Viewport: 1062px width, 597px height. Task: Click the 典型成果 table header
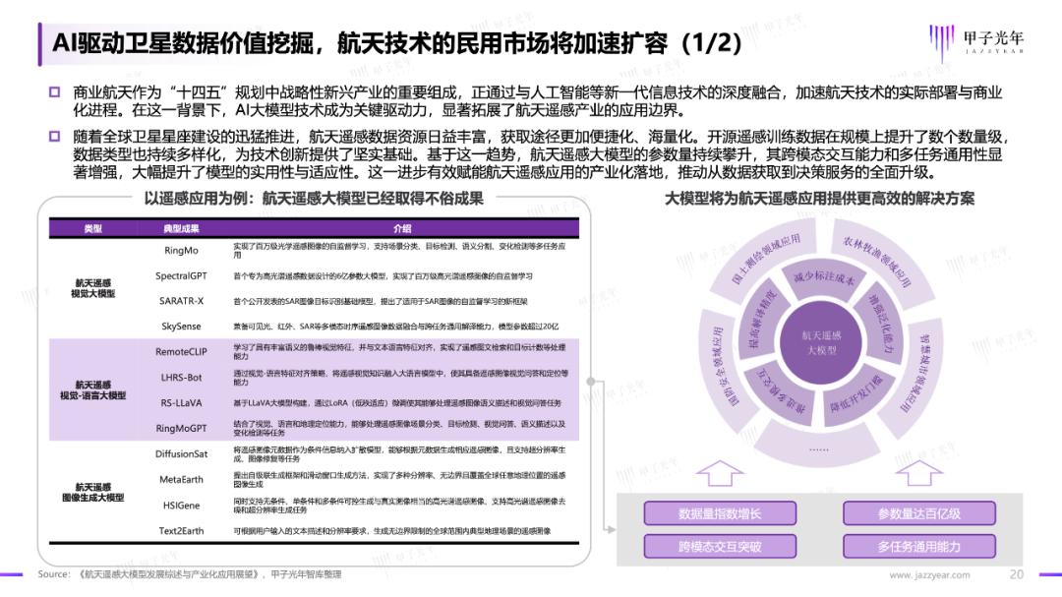coord(181,228)
